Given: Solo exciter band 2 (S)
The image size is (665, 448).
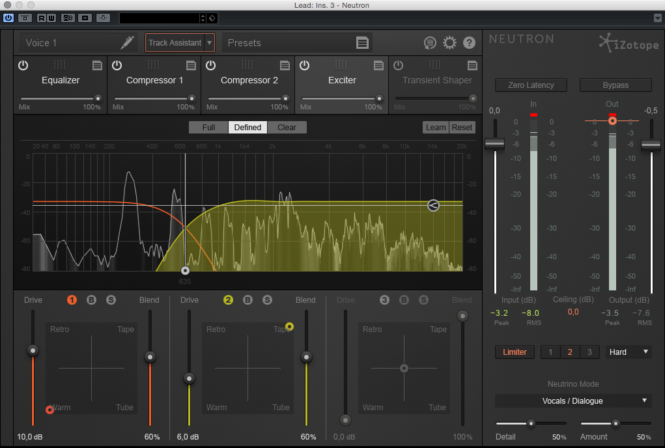Looking at the screenshot, I should point(267,300).
